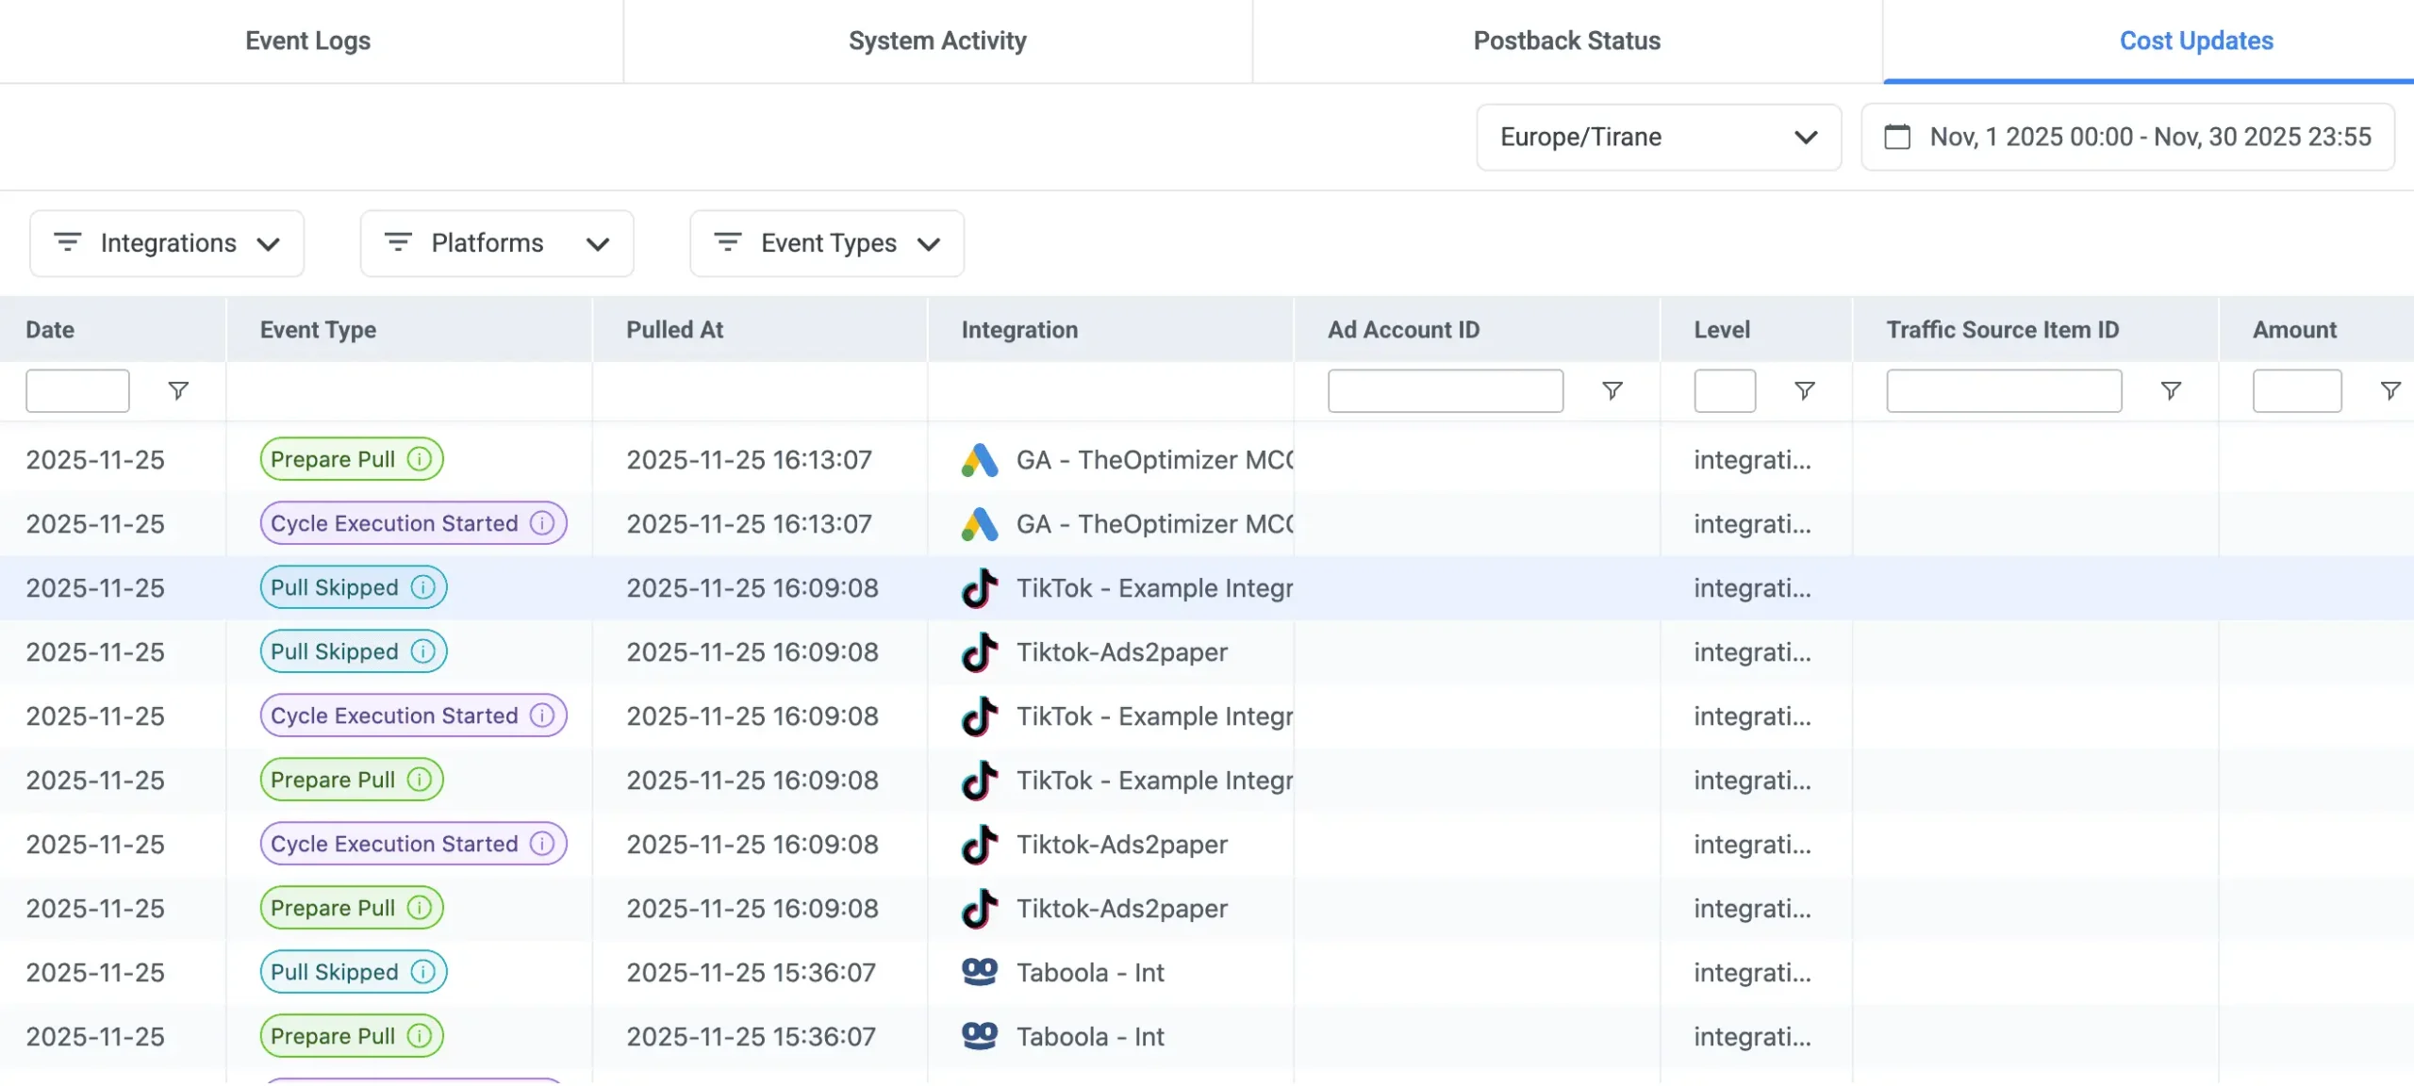Click the calendar icon in the date range field
The width and height of the screenshot is (2414, 1086).
coord(1897,137)
